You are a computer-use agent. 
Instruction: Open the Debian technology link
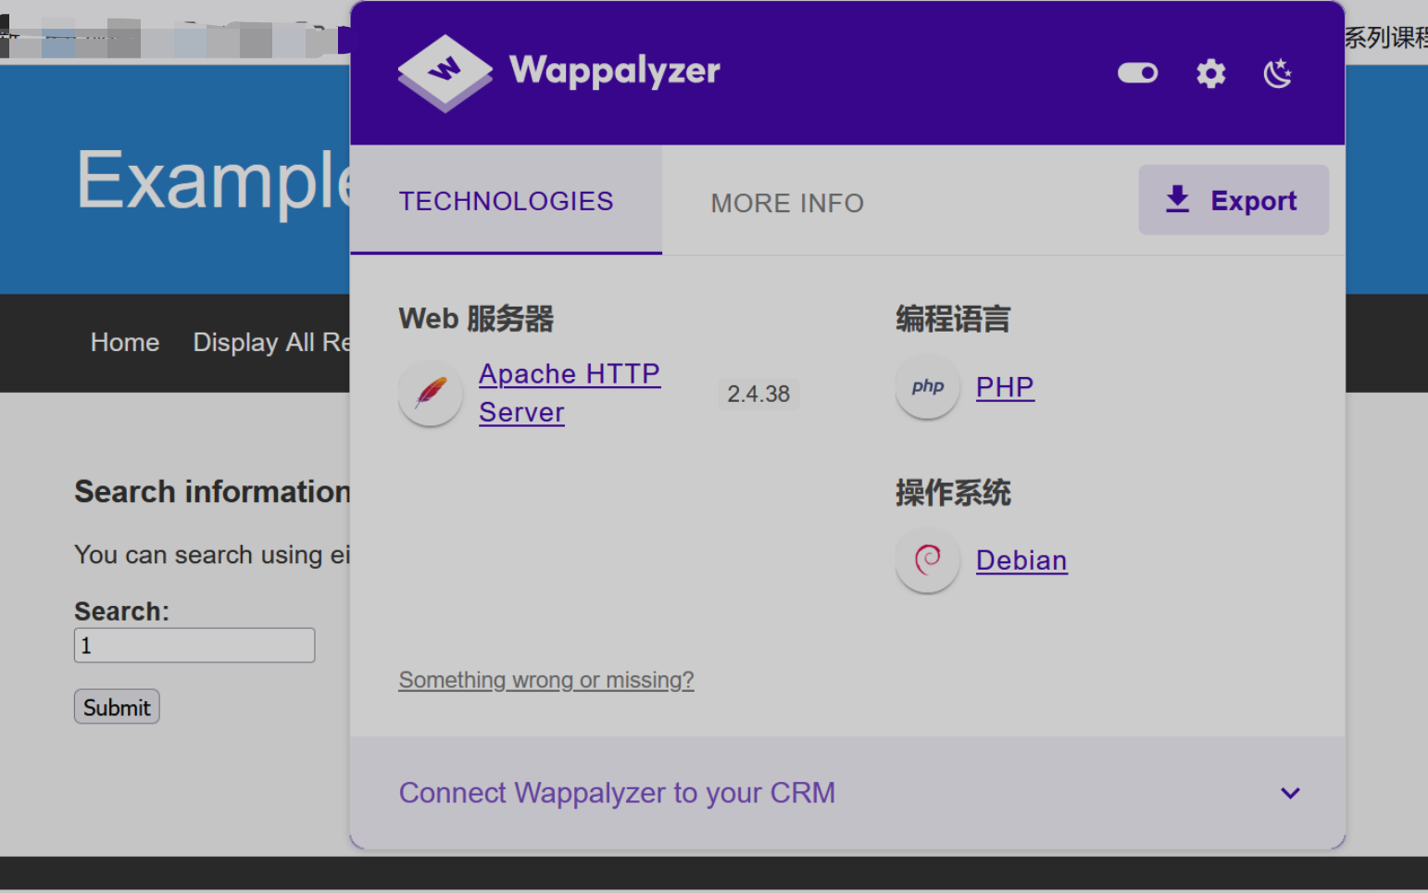coord(1021,560)
